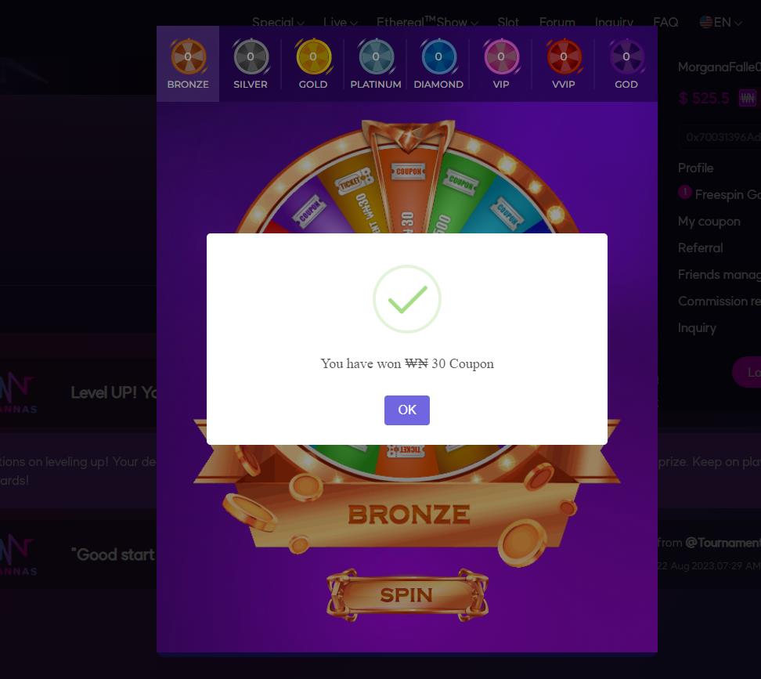This screenshot has height=679, width=761.
Task: Open My coupon in the sidebar
Action: coord(709,222)
